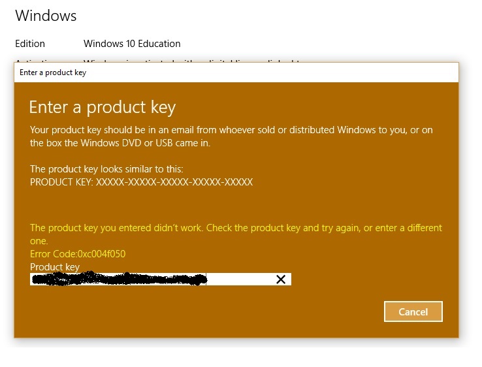Click the large 'Enter a product key' heading

pos(103,107)
